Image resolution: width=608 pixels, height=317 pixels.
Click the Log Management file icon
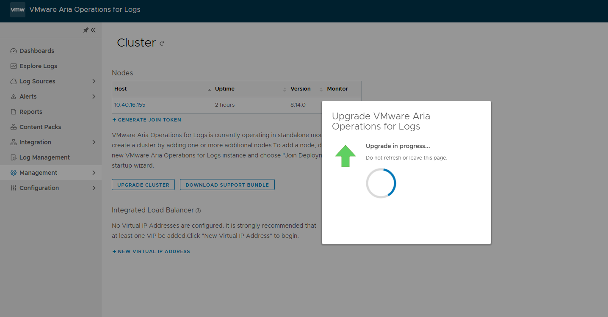coord(14,157)
